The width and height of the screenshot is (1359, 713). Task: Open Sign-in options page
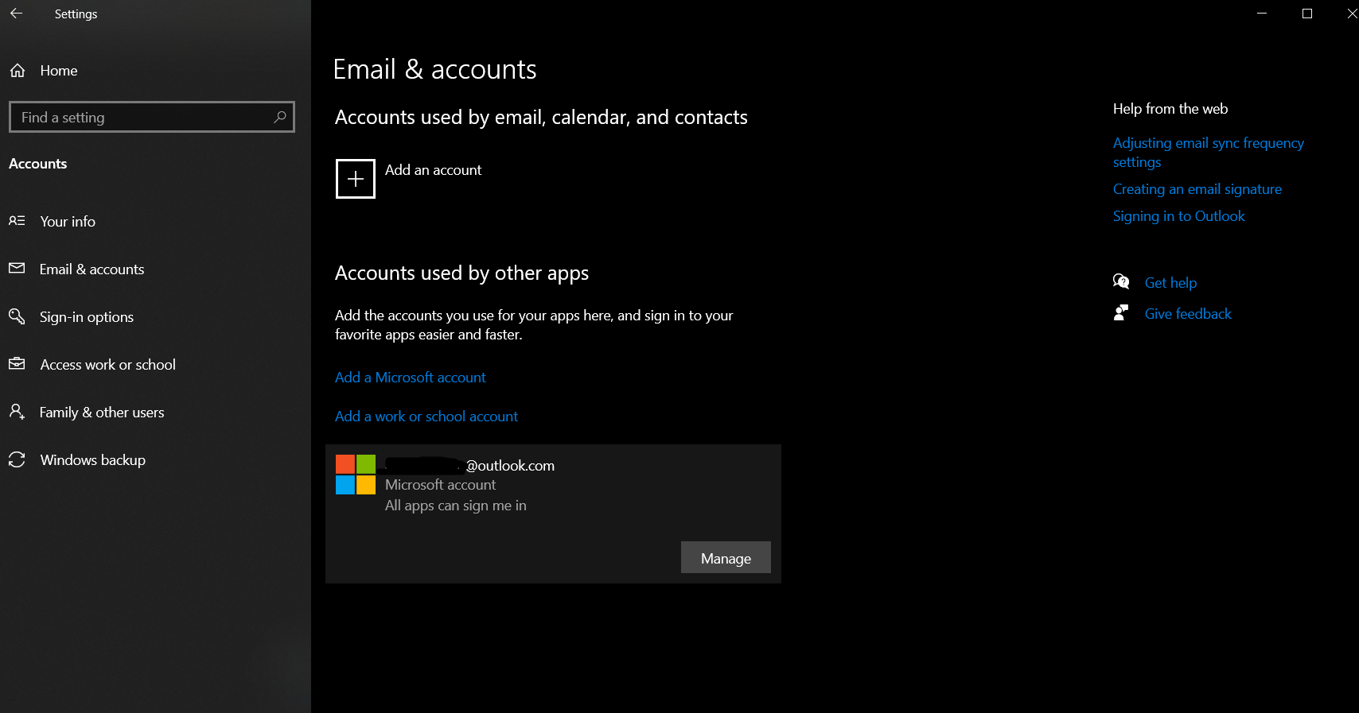click(x=87, y=317)
